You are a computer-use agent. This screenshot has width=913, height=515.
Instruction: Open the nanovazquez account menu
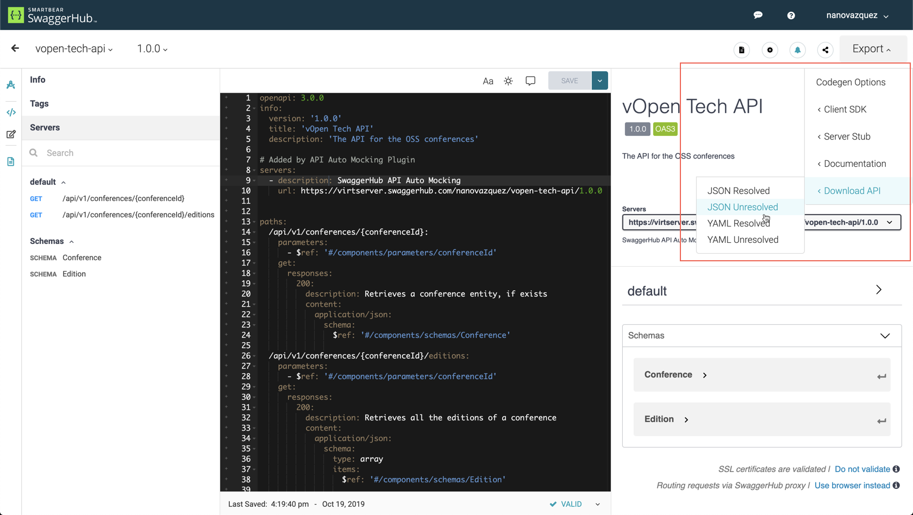point(857,15)
